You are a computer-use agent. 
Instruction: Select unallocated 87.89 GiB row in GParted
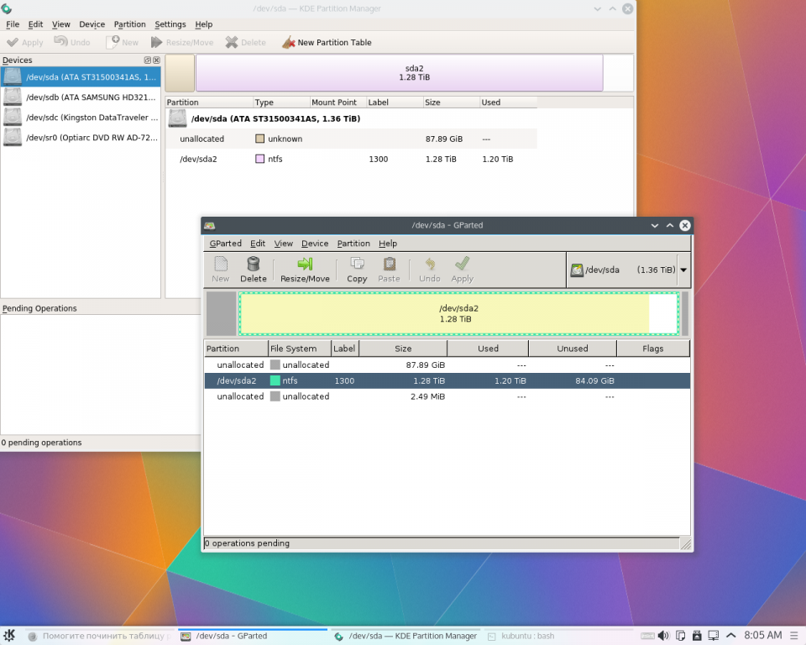click(447, 364)
